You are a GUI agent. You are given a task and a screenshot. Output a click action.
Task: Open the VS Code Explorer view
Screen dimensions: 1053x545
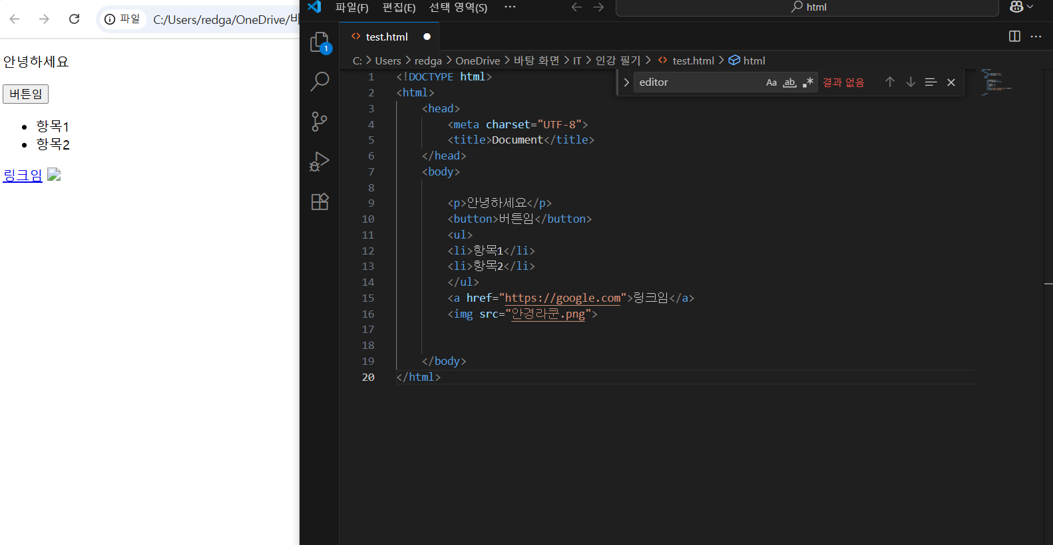click(x=319, y=43)
